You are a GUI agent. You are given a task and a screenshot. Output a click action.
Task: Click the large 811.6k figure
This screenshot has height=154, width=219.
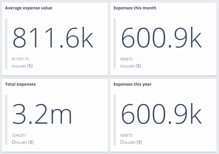[53, 38]
